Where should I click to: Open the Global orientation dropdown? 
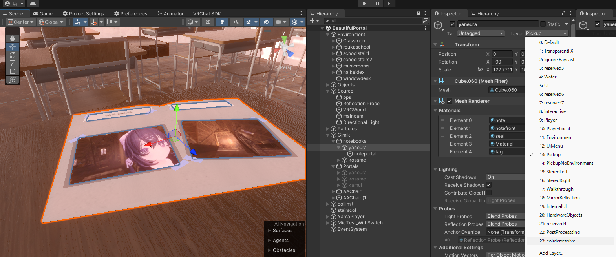pos(51,22)
